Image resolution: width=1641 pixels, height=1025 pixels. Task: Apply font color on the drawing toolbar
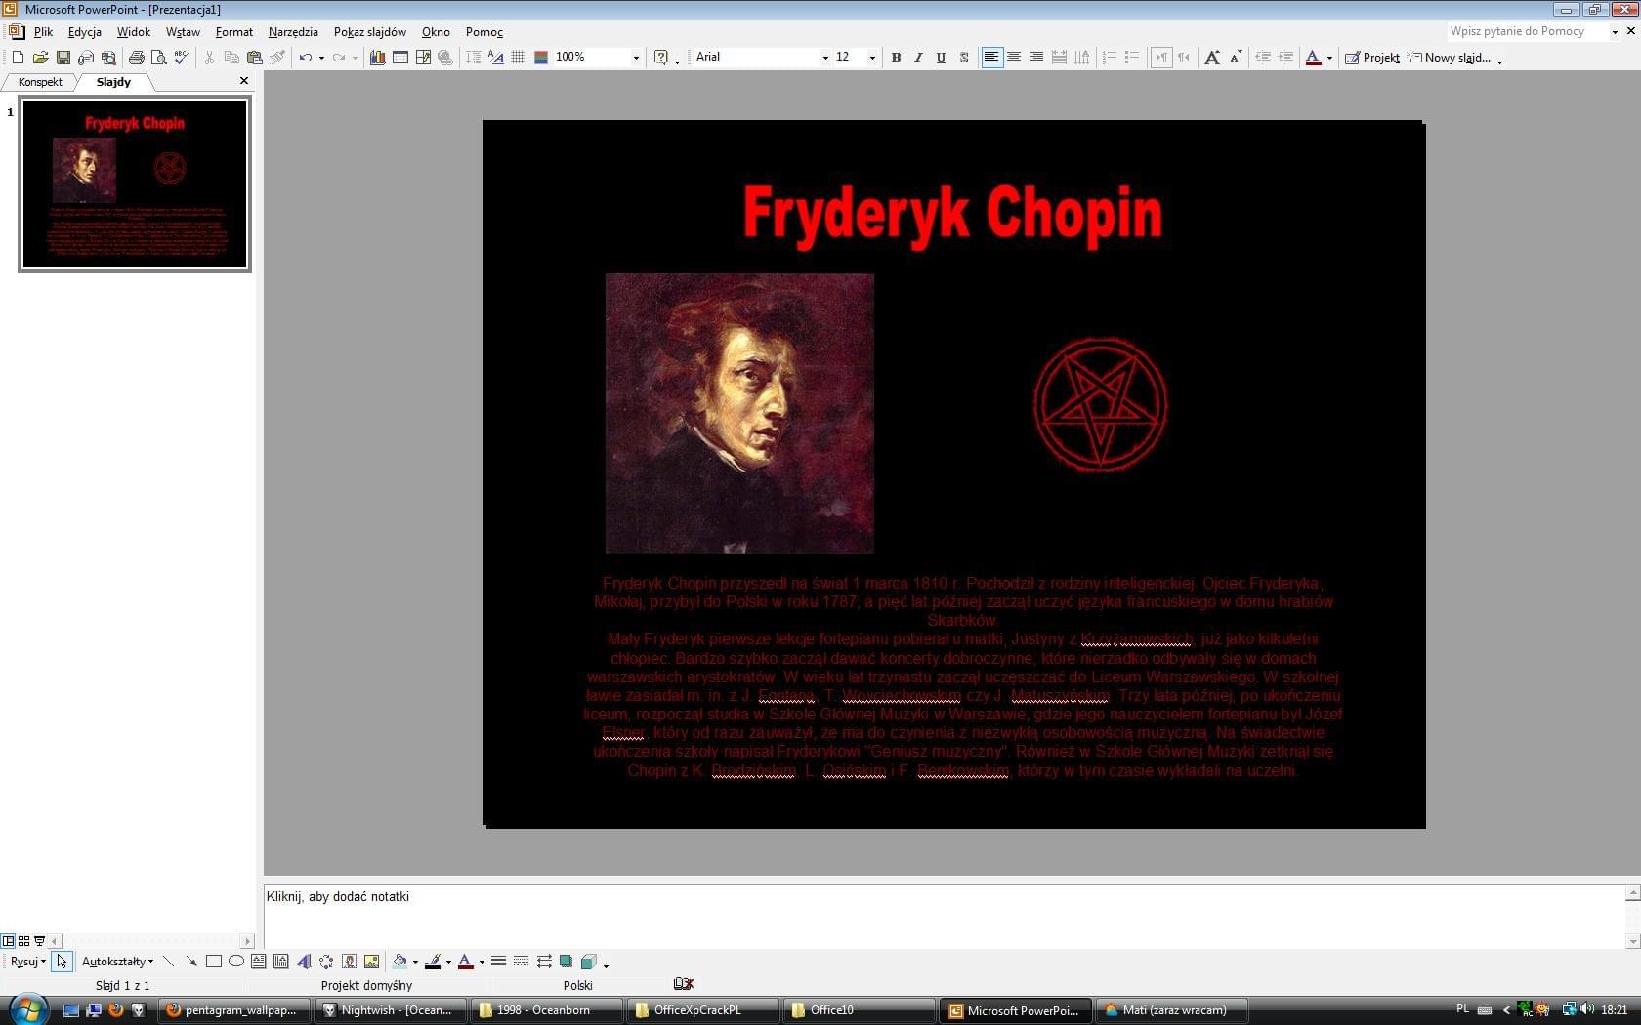click(x=466, y=962)
